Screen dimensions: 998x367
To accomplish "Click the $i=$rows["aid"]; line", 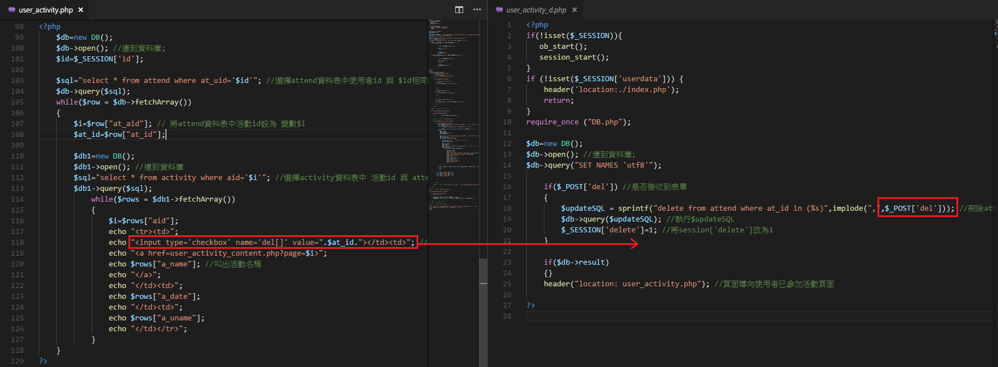I will click(x=143, y=221).
